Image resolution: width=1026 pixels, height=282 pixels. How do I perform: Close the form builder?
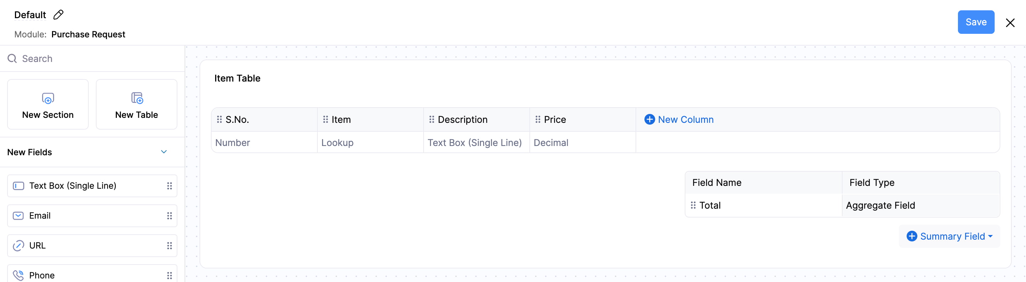(x=1010, y=23)
